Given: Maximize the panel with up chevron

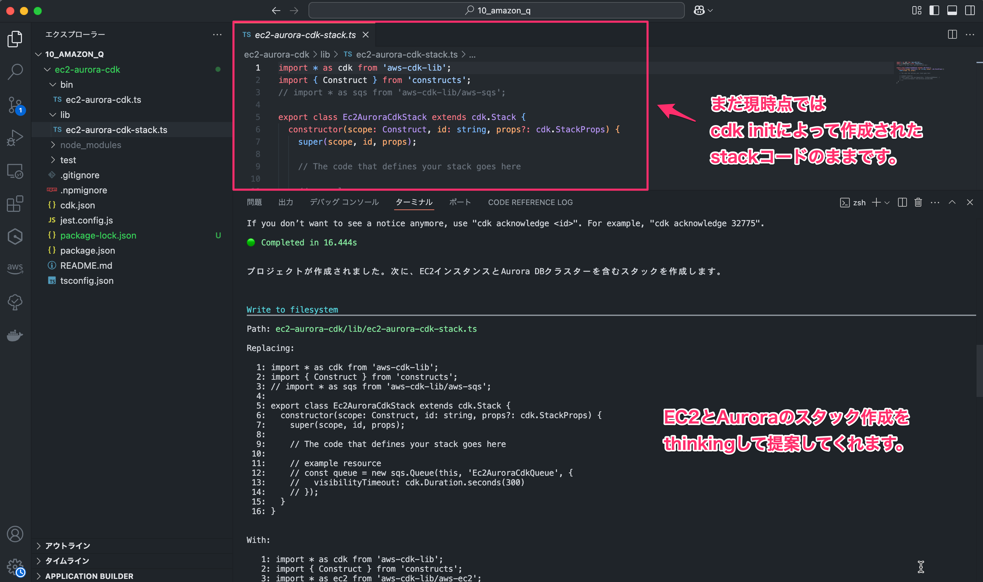Looking at the screenshot, I should pyautogui.click(x=952, y=202).
